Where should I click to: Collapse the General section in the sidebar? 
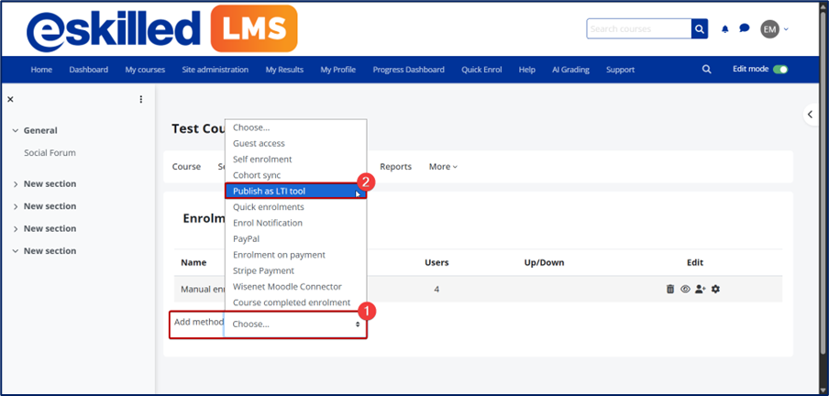pyautogui.click(x=16, y=131)
